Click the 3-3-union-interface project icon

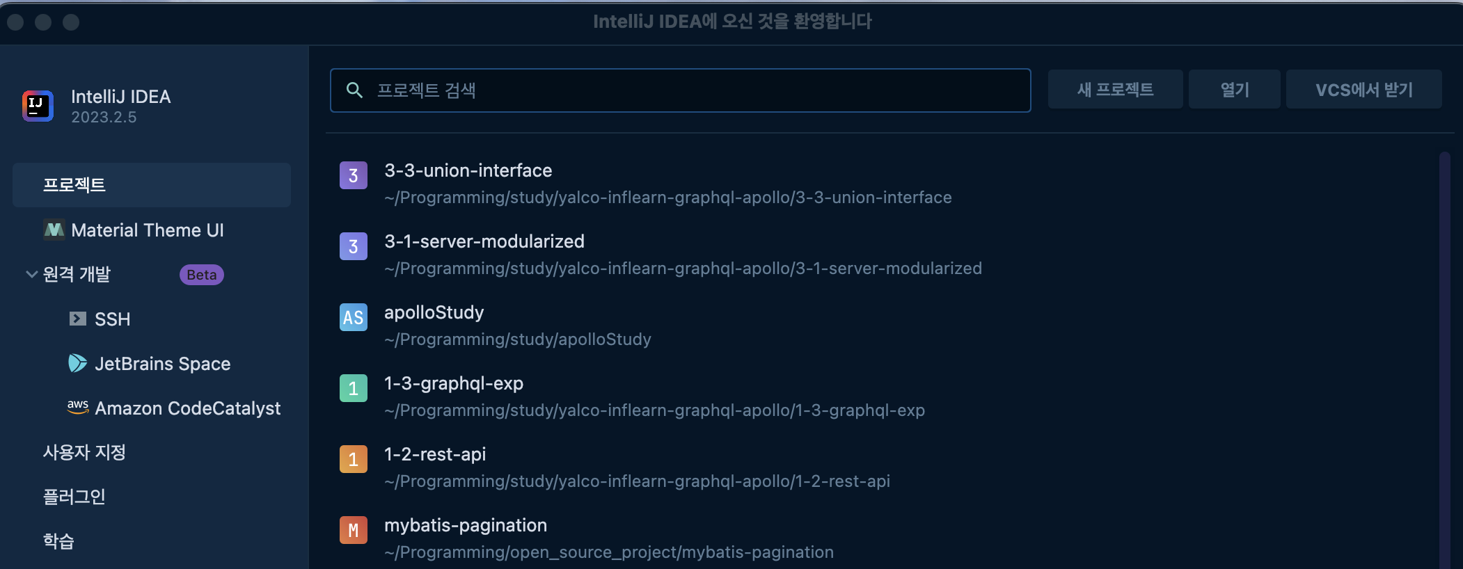[354, 175]
